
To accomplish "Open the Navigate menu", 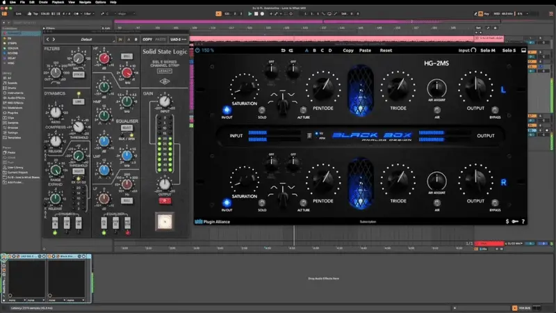I will pos(85,2).
